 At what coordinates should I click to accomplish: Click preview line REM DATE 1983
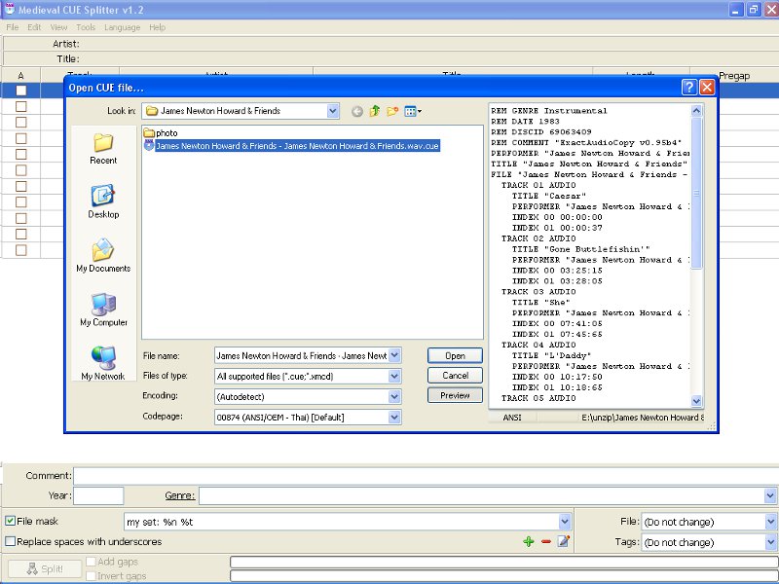click(525, 121)
